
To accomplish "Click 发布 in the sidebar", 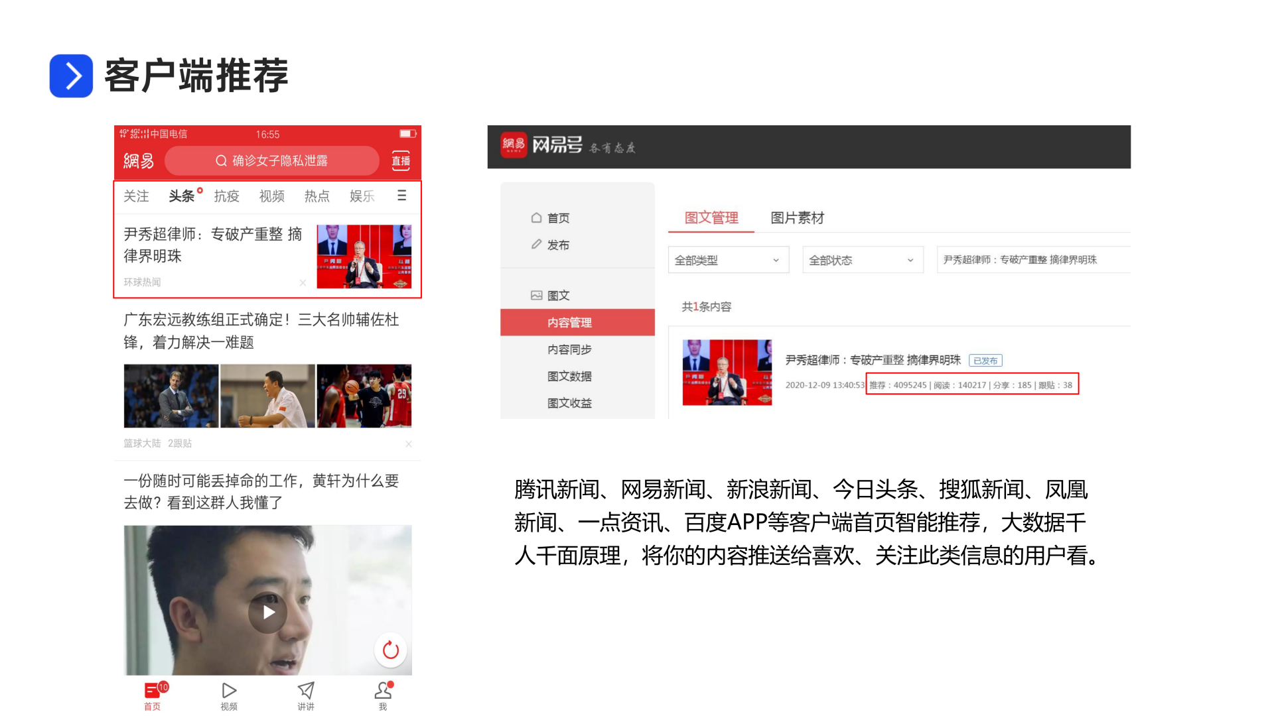I will (557, 245).
